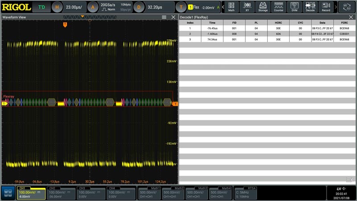Open the Record icon
The width and height of the screenshot is (357, 201).
pyautogui.click(x=326, y=7)
